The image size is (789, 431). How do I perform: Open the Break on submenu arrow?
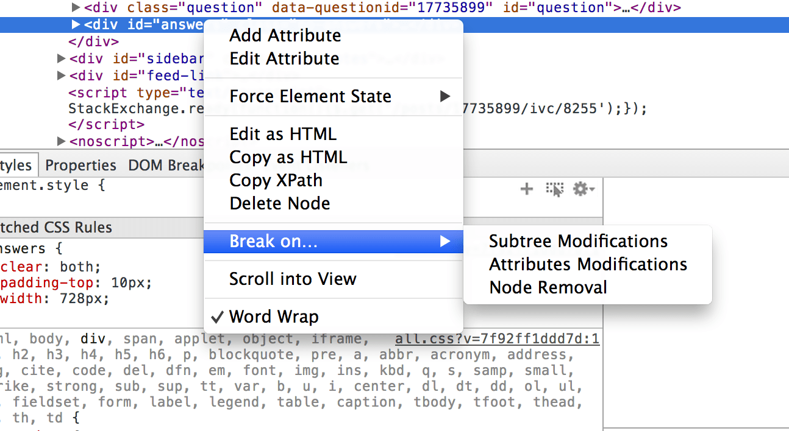click(x=445, y=242)
